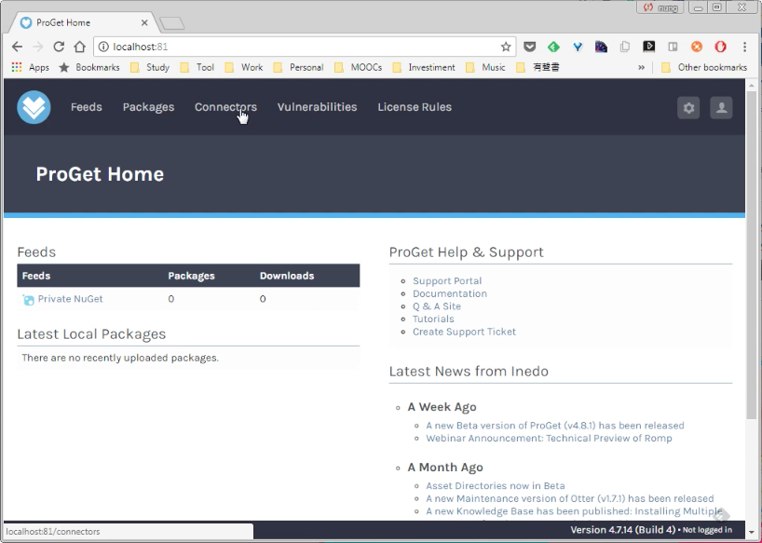This screenshot has width=762, height=543.
Task: Visit the Q & A Site link
Action: coord(436,306)
